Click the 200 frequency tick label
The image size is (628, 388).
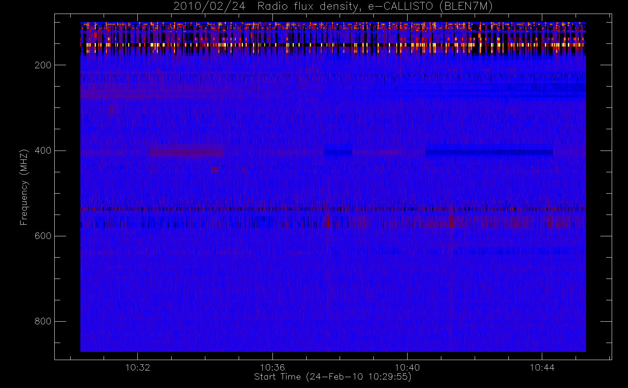[x=43, y=65]
